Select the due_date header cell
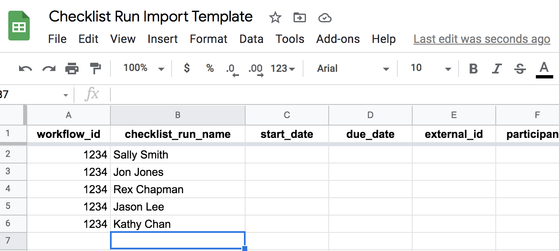This screenshot has width=559, height=251. 370,134
